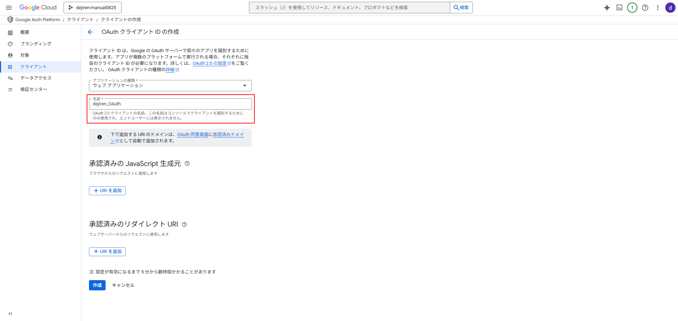
Task: Click the blue 作成 button
Action: (x=97, y=285)
